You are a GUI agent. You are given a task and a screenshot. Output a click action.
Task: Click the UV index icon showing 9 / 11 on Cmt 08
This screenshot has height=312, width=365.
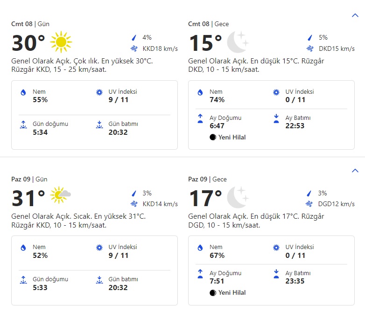99,92
